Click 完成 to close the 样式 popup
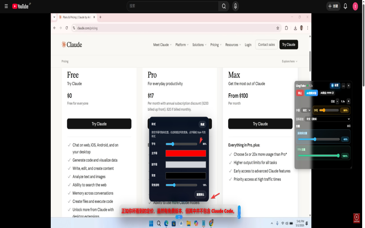Screen dimensions: 365x228 tap(202, 124)
